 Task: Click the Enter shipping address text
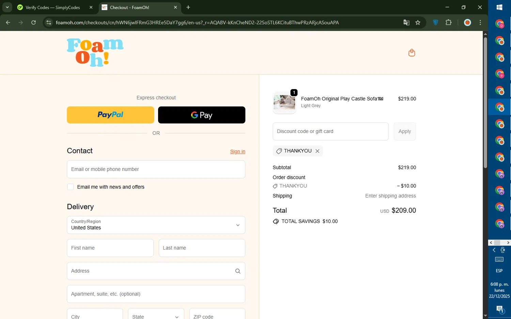click(x=390, y=196)
